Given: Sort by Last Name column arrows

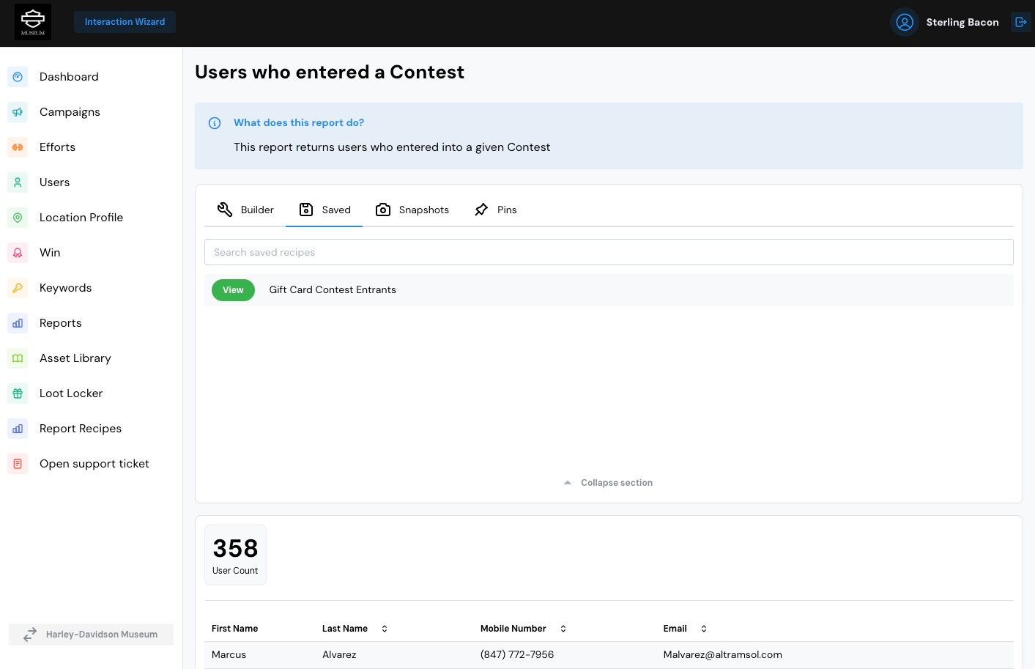Looking at the screenshot, I should pyautogui.click(x=385, y=629).
